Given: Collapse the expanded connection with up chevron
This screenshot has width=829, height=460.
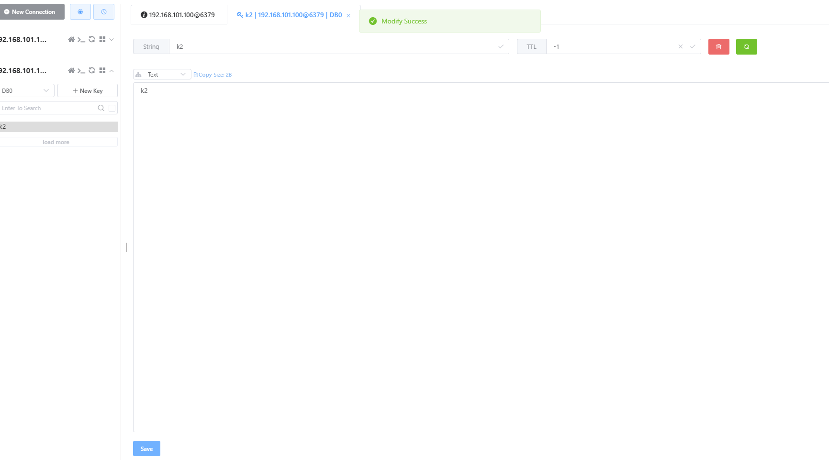Looking at the screenshot, I should pos(112,71).
